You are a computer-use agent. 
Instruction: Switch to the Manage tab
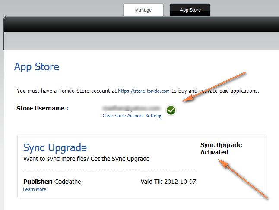[143, 10]
